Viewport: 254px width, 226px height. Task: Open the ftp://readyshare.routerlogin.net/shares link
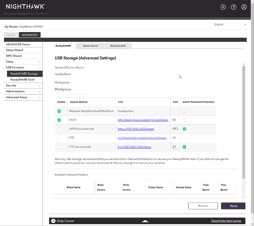coord(142,138)
